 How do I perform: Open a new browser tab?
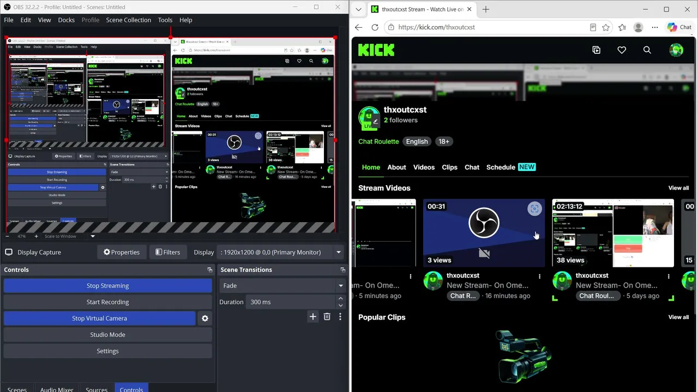486,9
